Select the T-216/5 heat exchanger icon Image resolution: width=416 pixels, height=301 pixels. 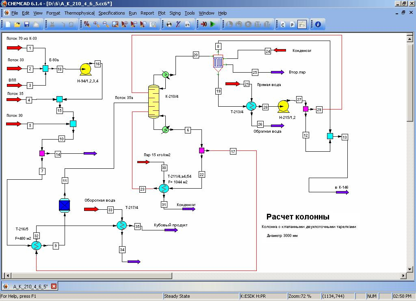[x=36, y=245]
